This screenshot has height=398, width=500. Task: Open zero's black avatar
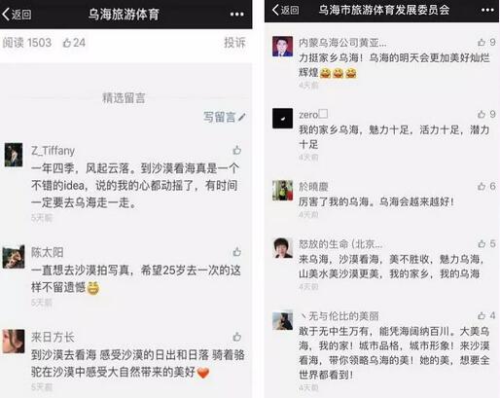[x=282, y=119]
